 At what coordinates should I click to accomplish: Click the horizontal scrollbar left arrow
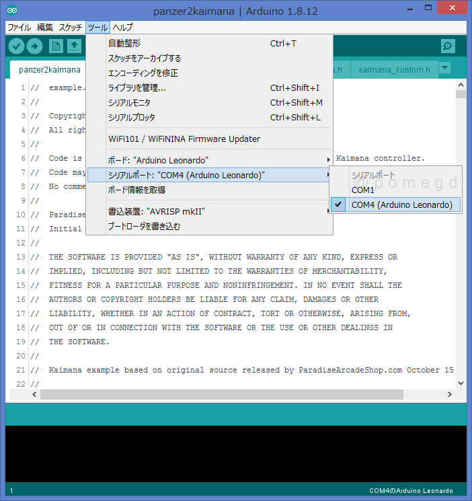34,394
